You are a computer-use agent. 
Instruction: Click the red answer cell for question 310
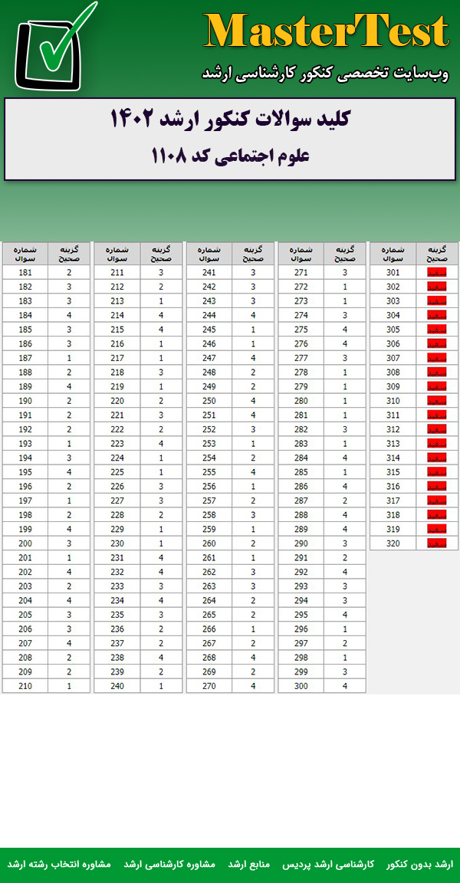pos(436,401)
